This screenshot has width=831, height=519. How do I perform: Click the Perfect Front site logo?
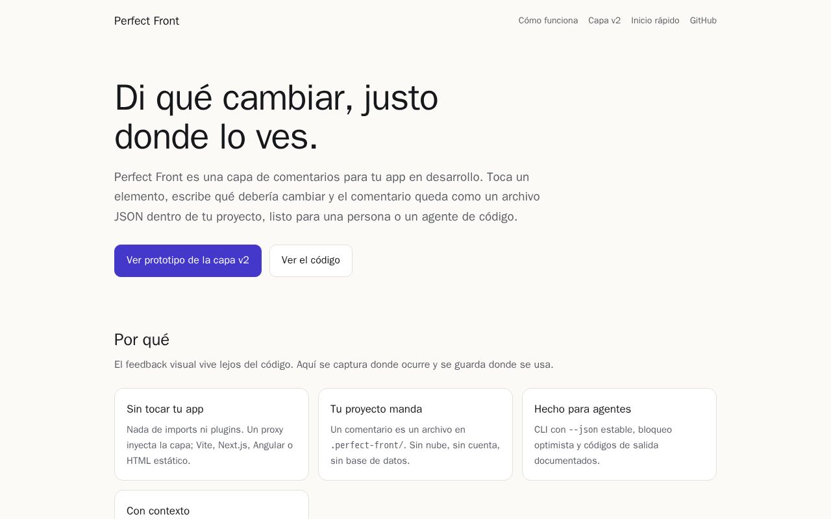pyautogui.click(x=147, y=21)
